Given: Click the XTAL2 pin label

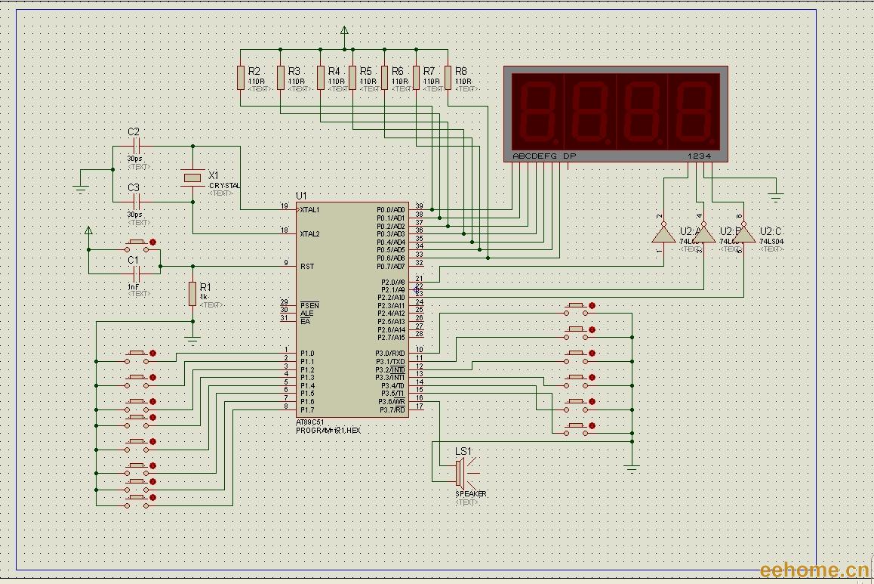Looking at the screenshot, I should tap(309, 233).
